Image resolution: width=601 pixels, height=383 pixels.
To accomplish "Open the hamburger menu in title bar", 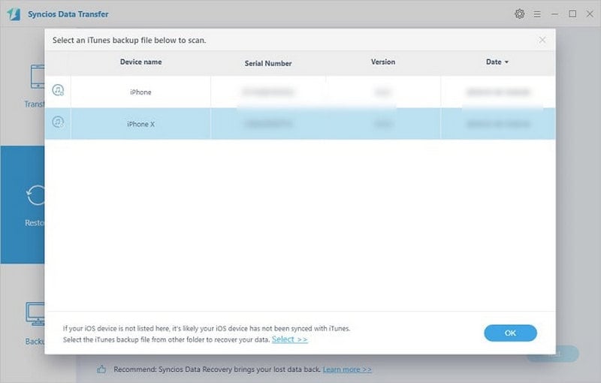I will click(537, 14).
